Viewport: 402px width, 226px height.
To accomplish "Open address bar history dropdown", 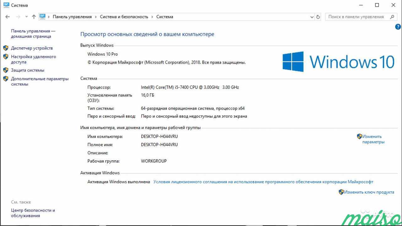I will 312,17.
